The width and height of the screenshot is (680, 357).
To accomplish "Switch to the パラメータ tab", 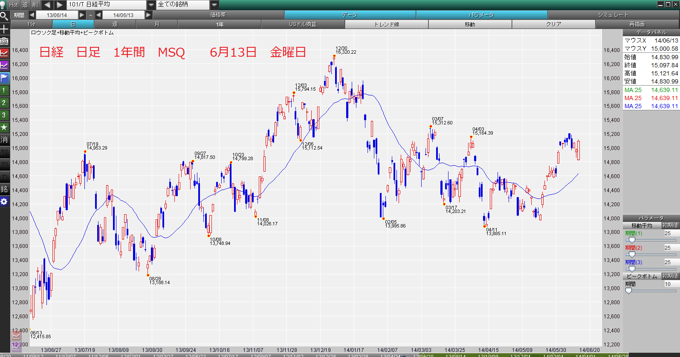I will pyautogui.click(x=481, y=15).
